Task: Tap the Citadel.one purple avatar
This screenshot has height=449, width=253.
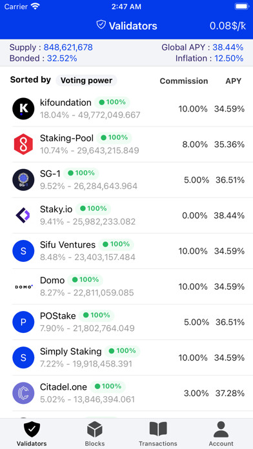Action: pyautogui.click(x=23, y=393)
